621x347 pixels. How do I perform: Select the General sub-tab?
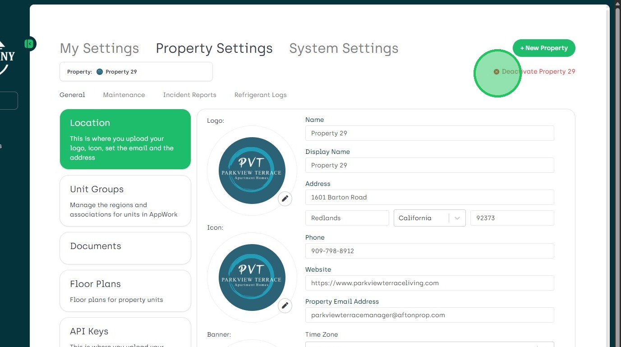click(72, 95)
